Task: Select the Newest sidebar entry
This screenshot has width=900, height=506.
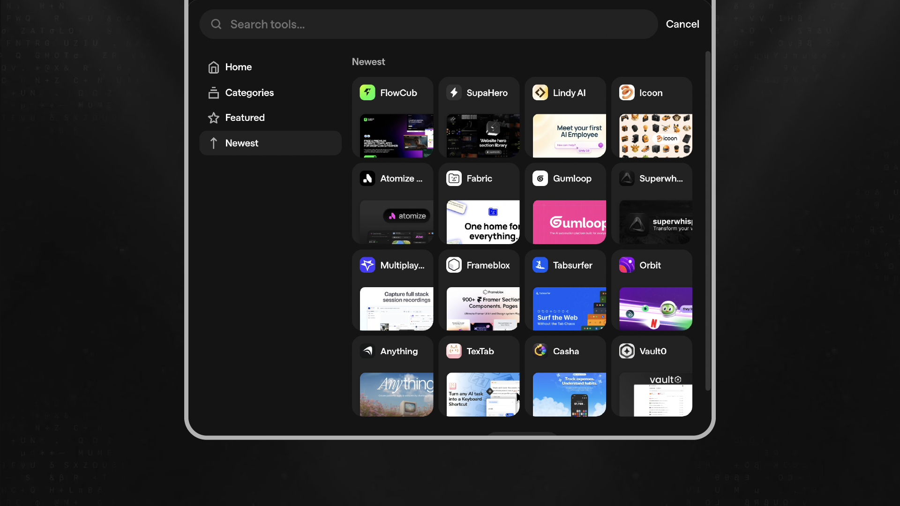Action: coord(242,143)
